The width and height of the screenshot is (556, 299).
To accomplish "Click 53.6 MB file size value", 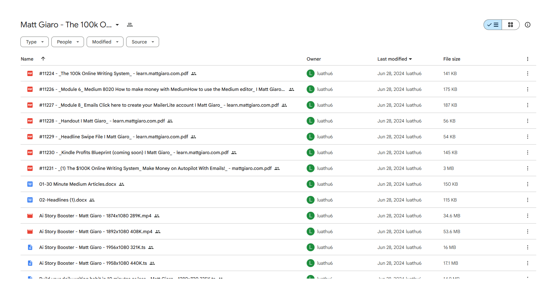I will [452, 231].
